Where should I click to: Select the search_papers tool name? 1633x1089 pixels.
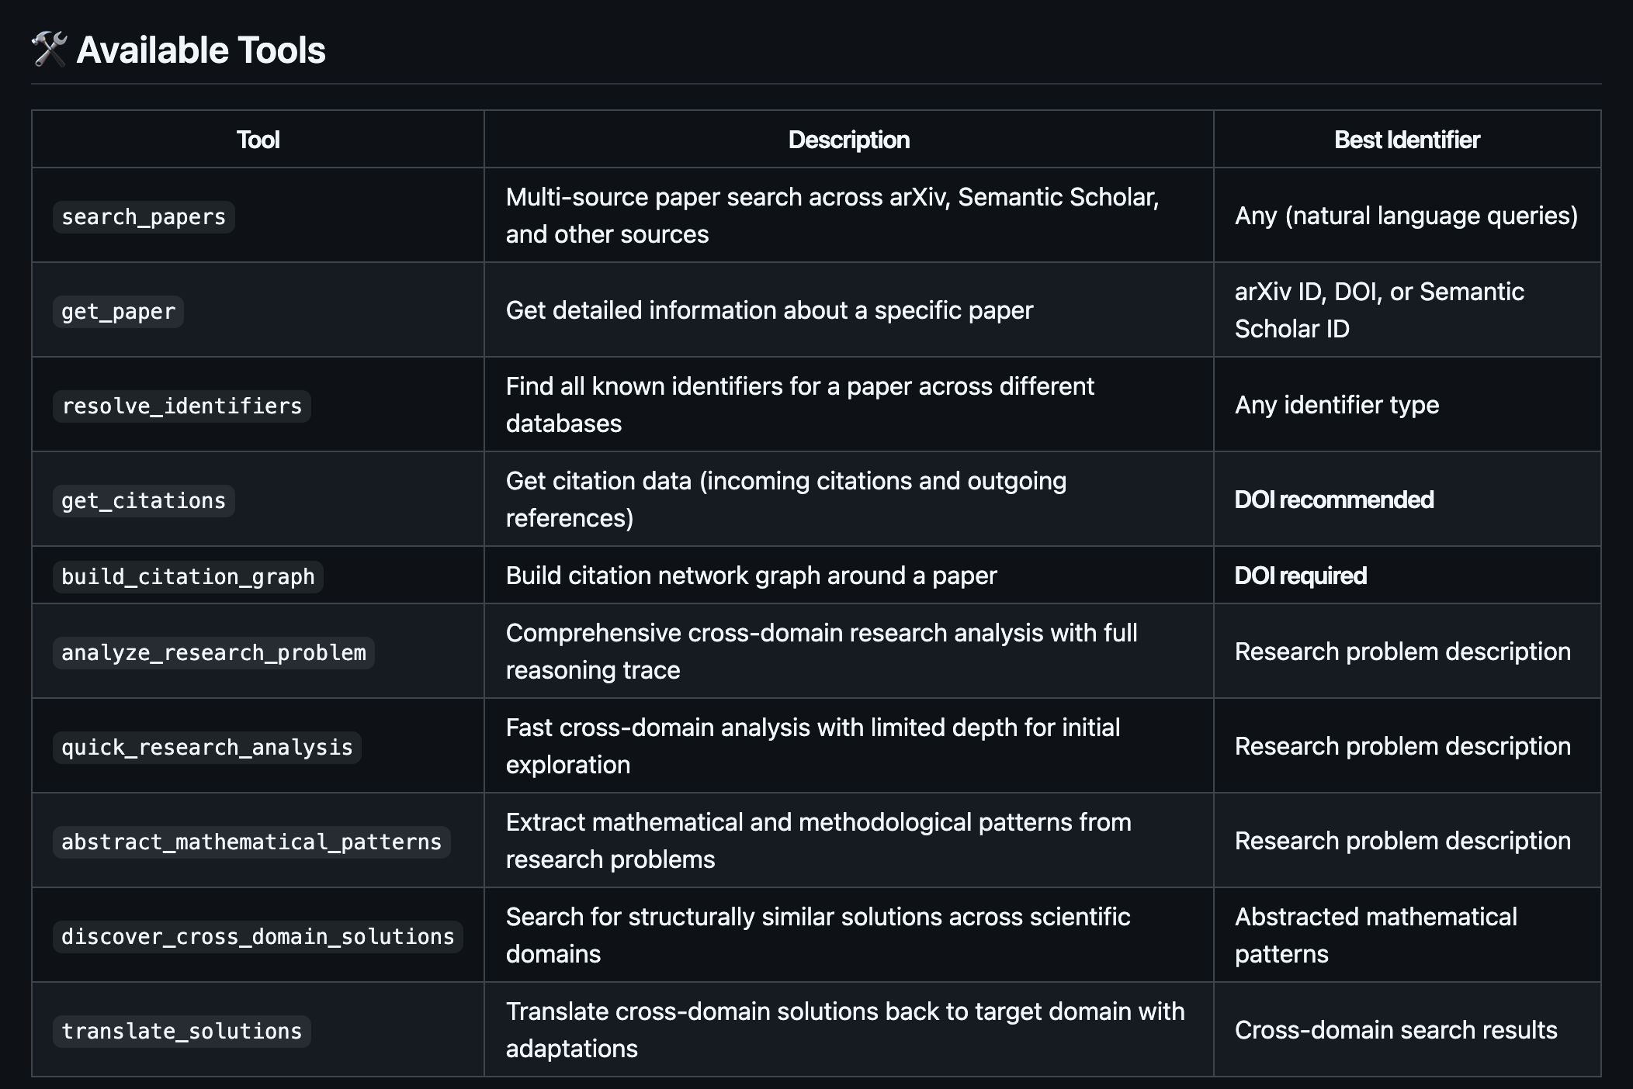[x=144, y=217]
